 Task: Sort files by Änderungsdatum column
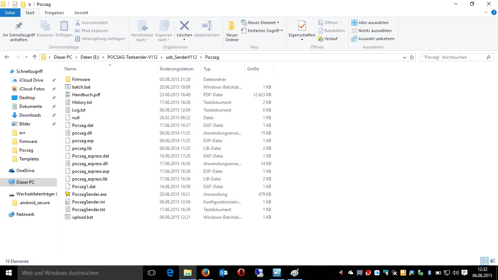coord(176,69)
